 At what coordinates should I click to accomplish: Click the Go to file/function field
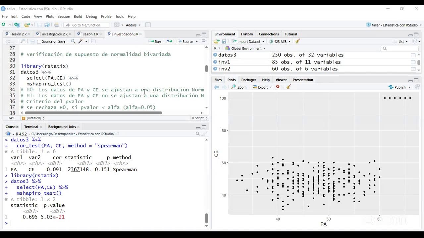(86, 25)
